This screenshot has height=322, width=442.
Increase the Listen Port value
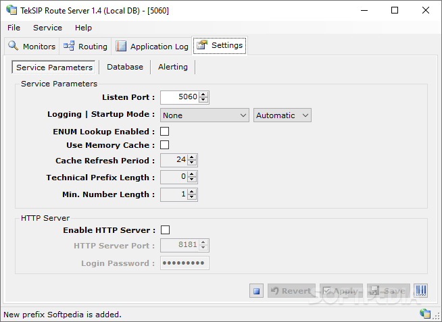203,95
